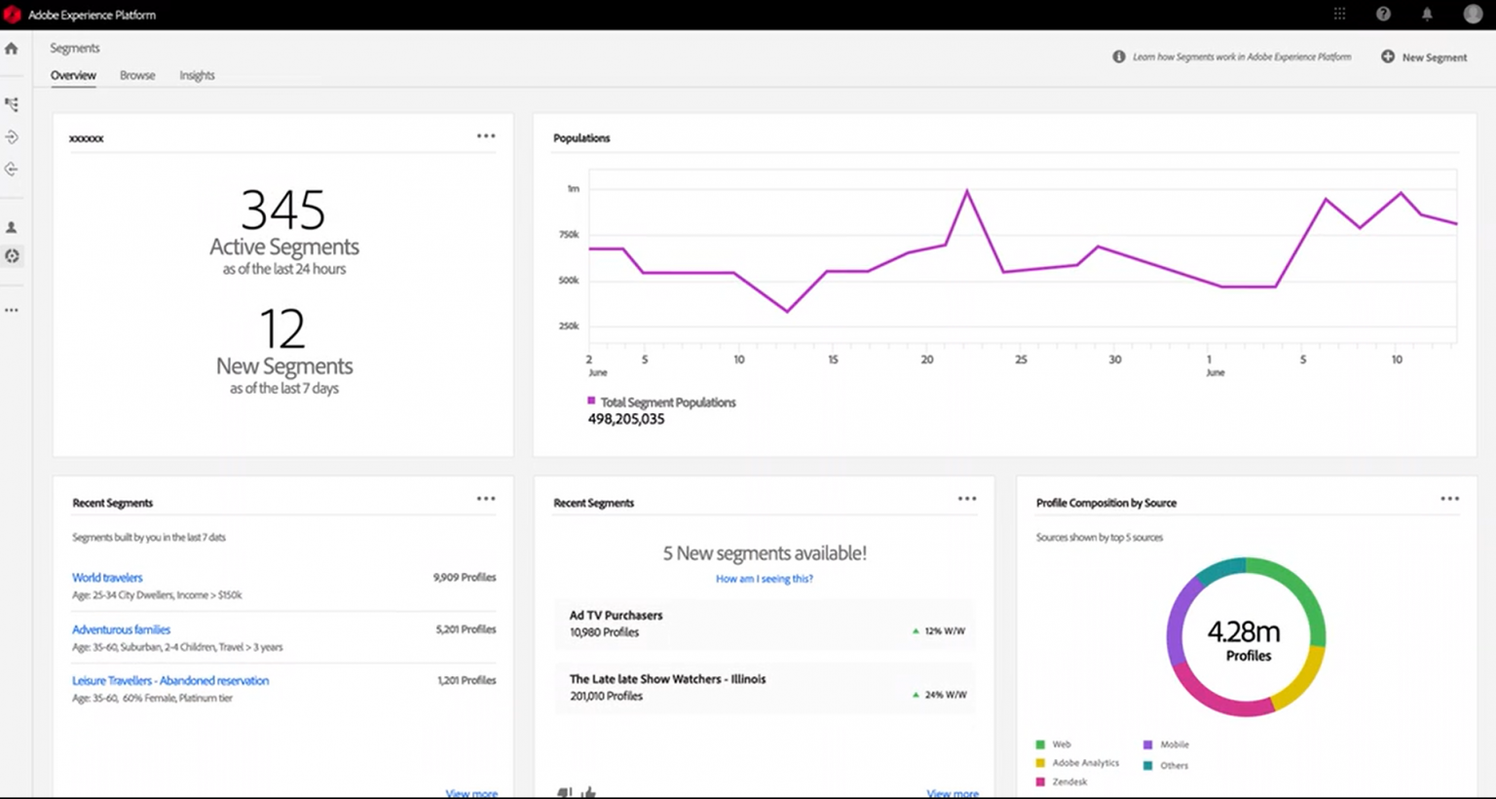Expand the sidebar's more options ellipsis
This screenshot has height=799, width=1496.
(x=12, y=309)
